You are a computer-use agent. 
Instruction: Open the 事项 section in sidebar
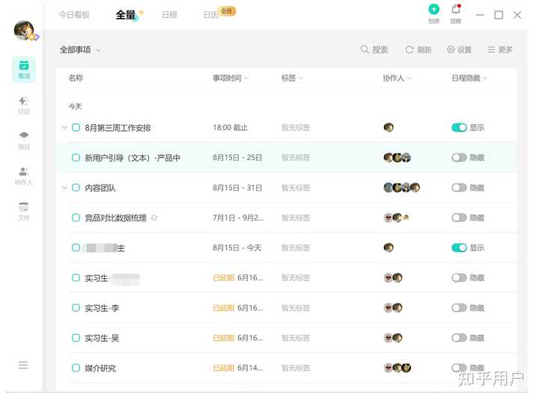pyautogui.click(x=24, y=69)
